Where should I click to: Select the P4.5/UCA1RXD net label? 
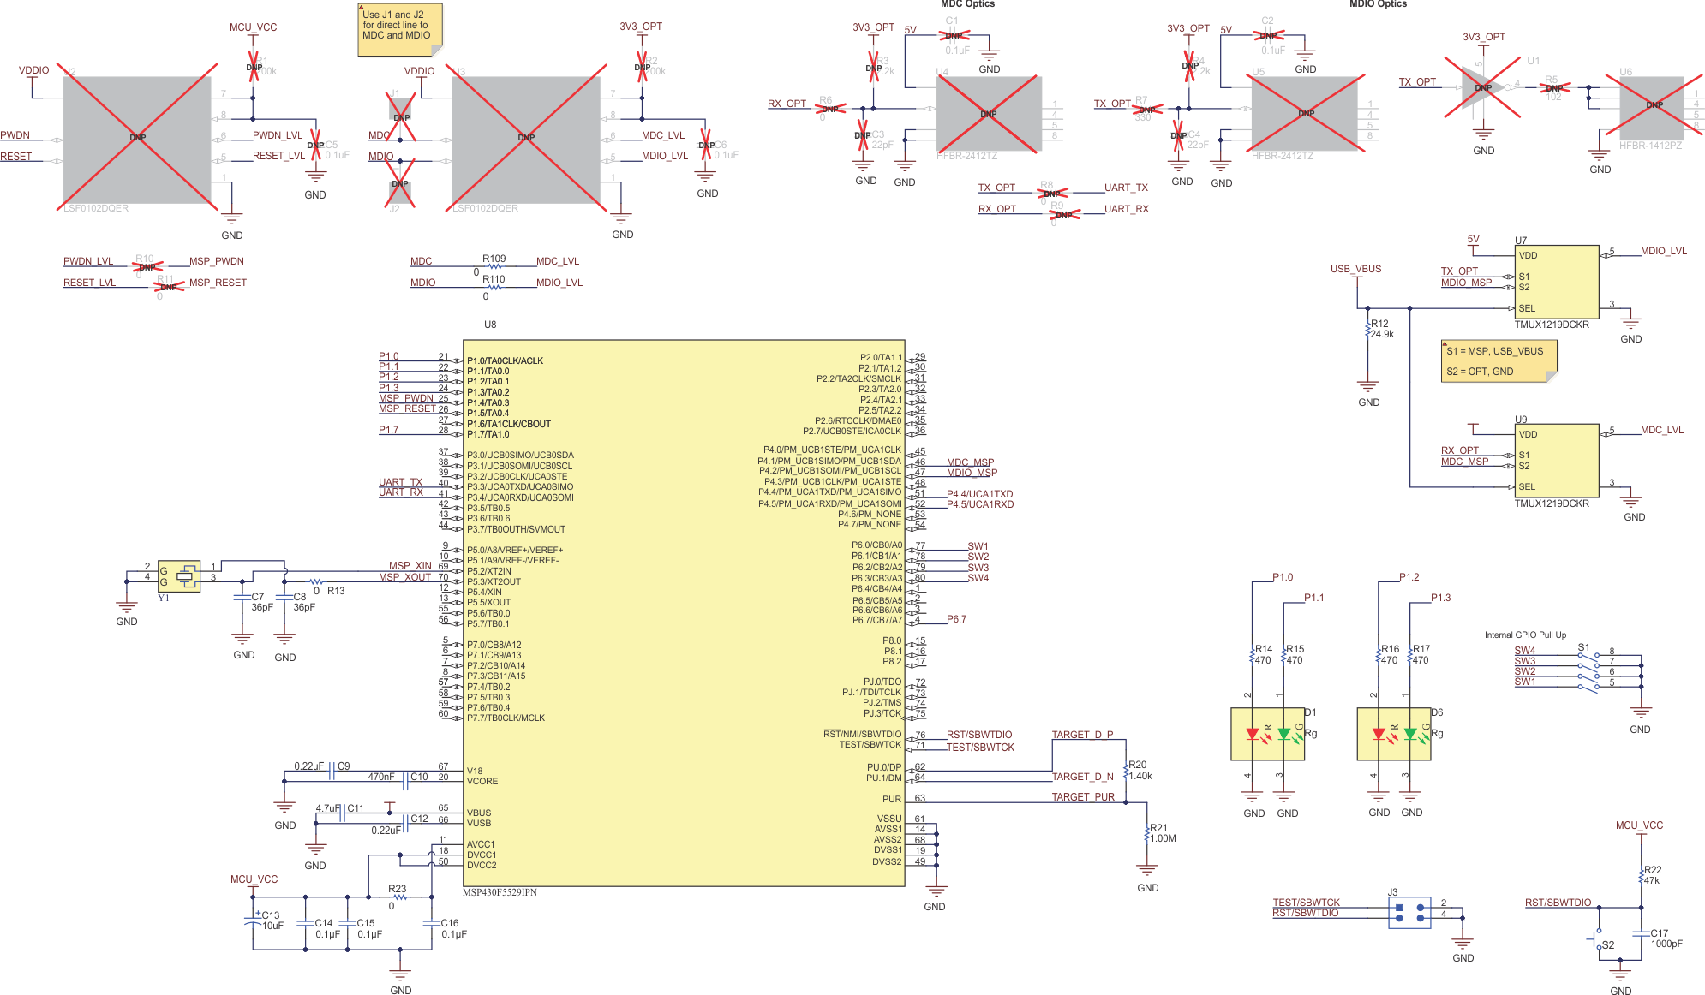click(980, 504)
